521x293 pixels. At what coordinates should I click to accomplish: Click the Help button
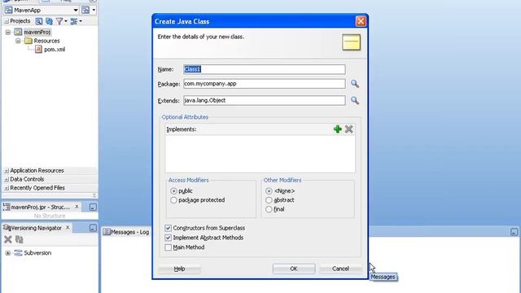(x=179, y=269)
